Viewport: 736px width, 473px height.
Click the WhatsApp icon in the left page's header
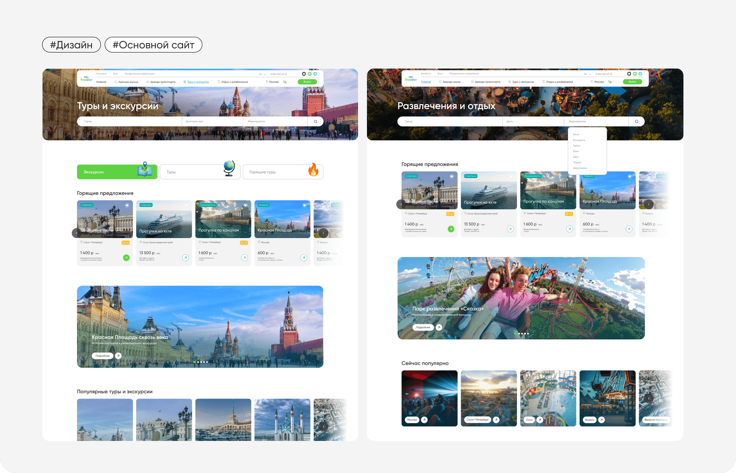pyautogui.click(x=309, y=74)
